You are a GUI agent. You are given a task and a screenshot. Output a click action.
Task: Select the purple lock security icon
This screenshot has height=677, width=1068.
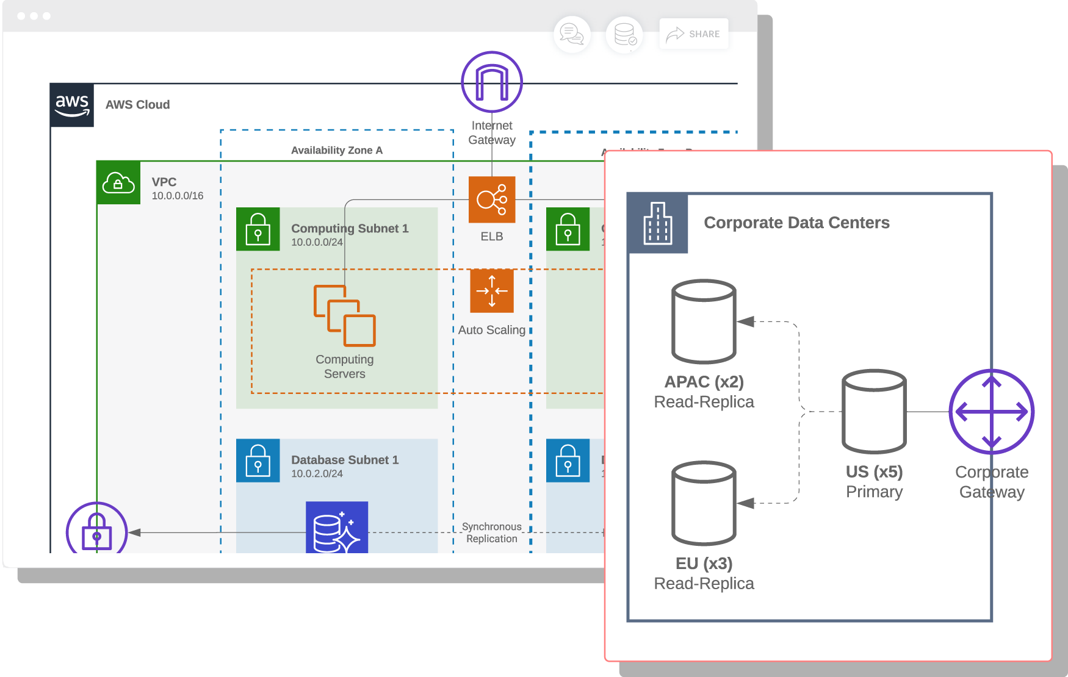click(96, 532)
